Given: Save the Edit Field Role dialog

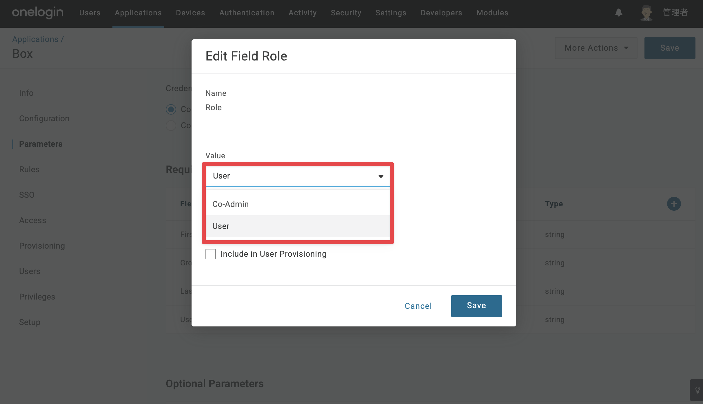Looking at the screenshot, I should click(476, 306).
